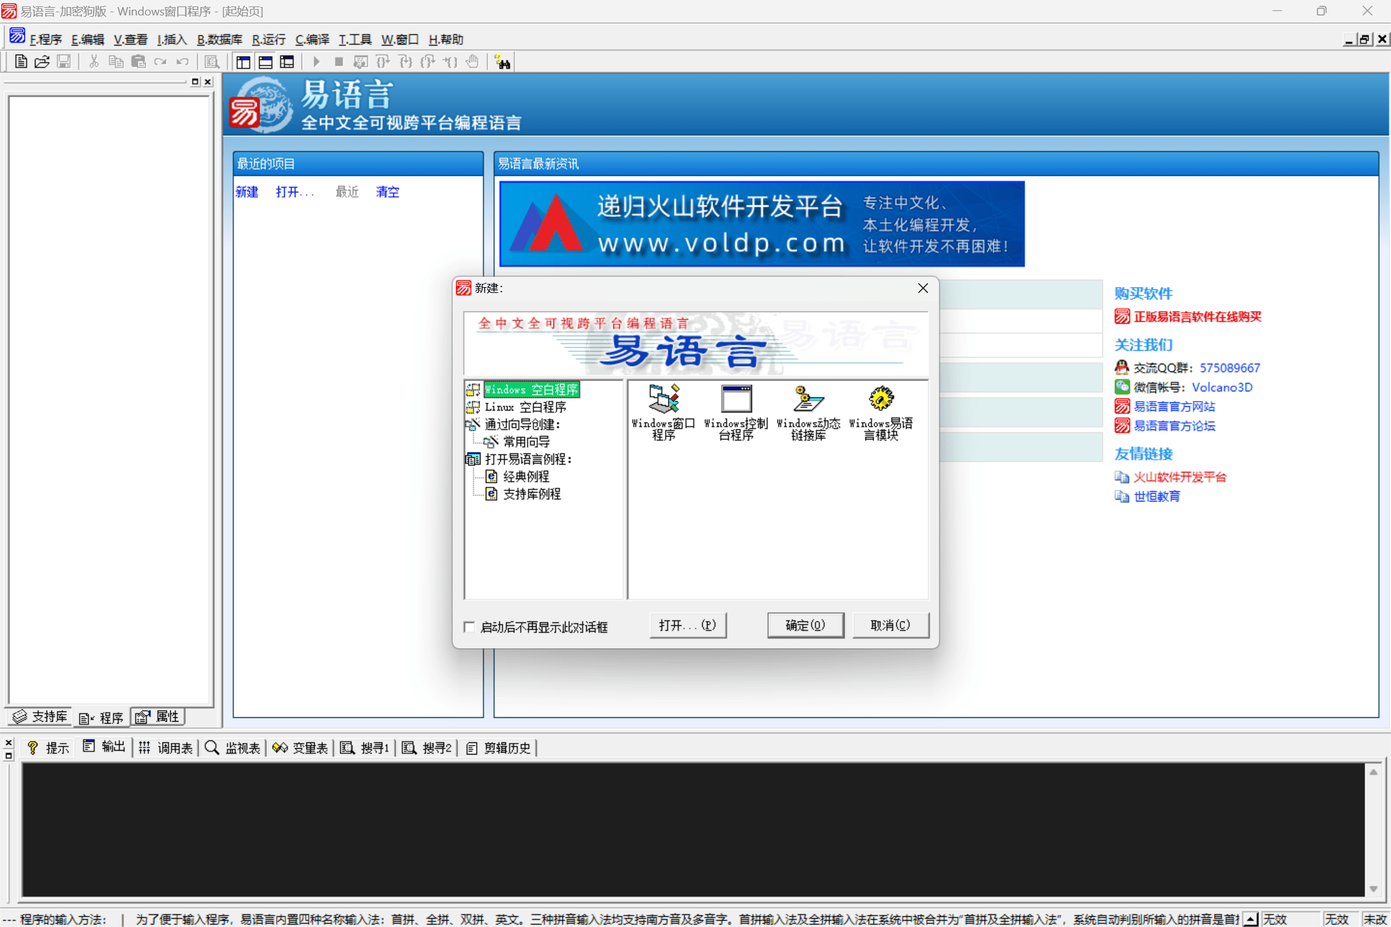
Task: Collapse the 打开易语言例程 tree node
Action: tap(528, 459)
